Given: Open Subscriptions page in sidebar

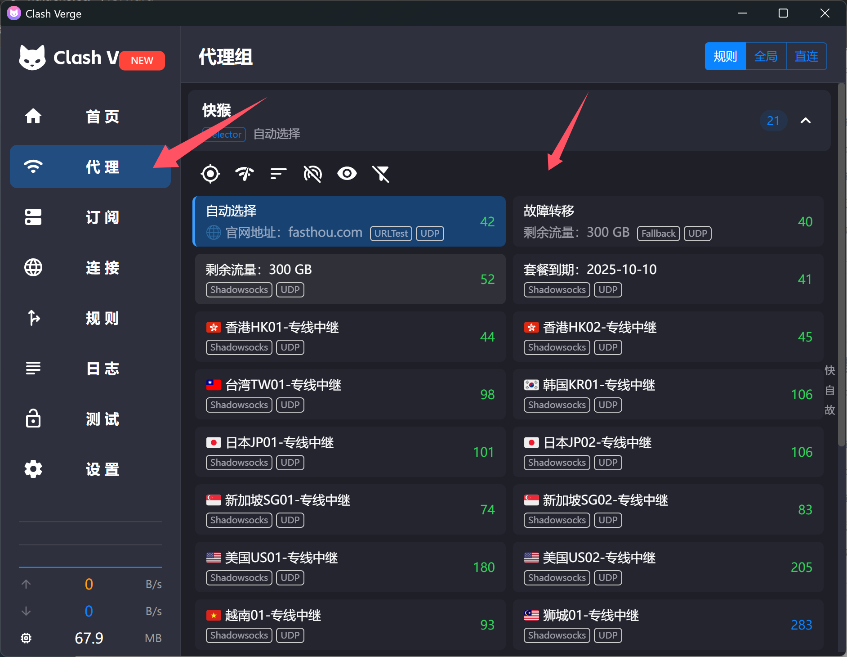Looking at the screenshot, I should 90,217.
